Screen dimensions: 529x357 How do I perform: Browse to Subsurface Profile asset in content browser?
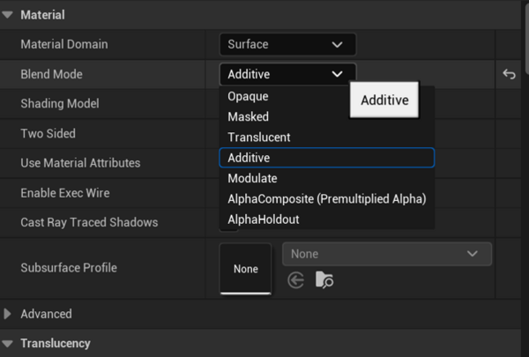pos(324,279)
